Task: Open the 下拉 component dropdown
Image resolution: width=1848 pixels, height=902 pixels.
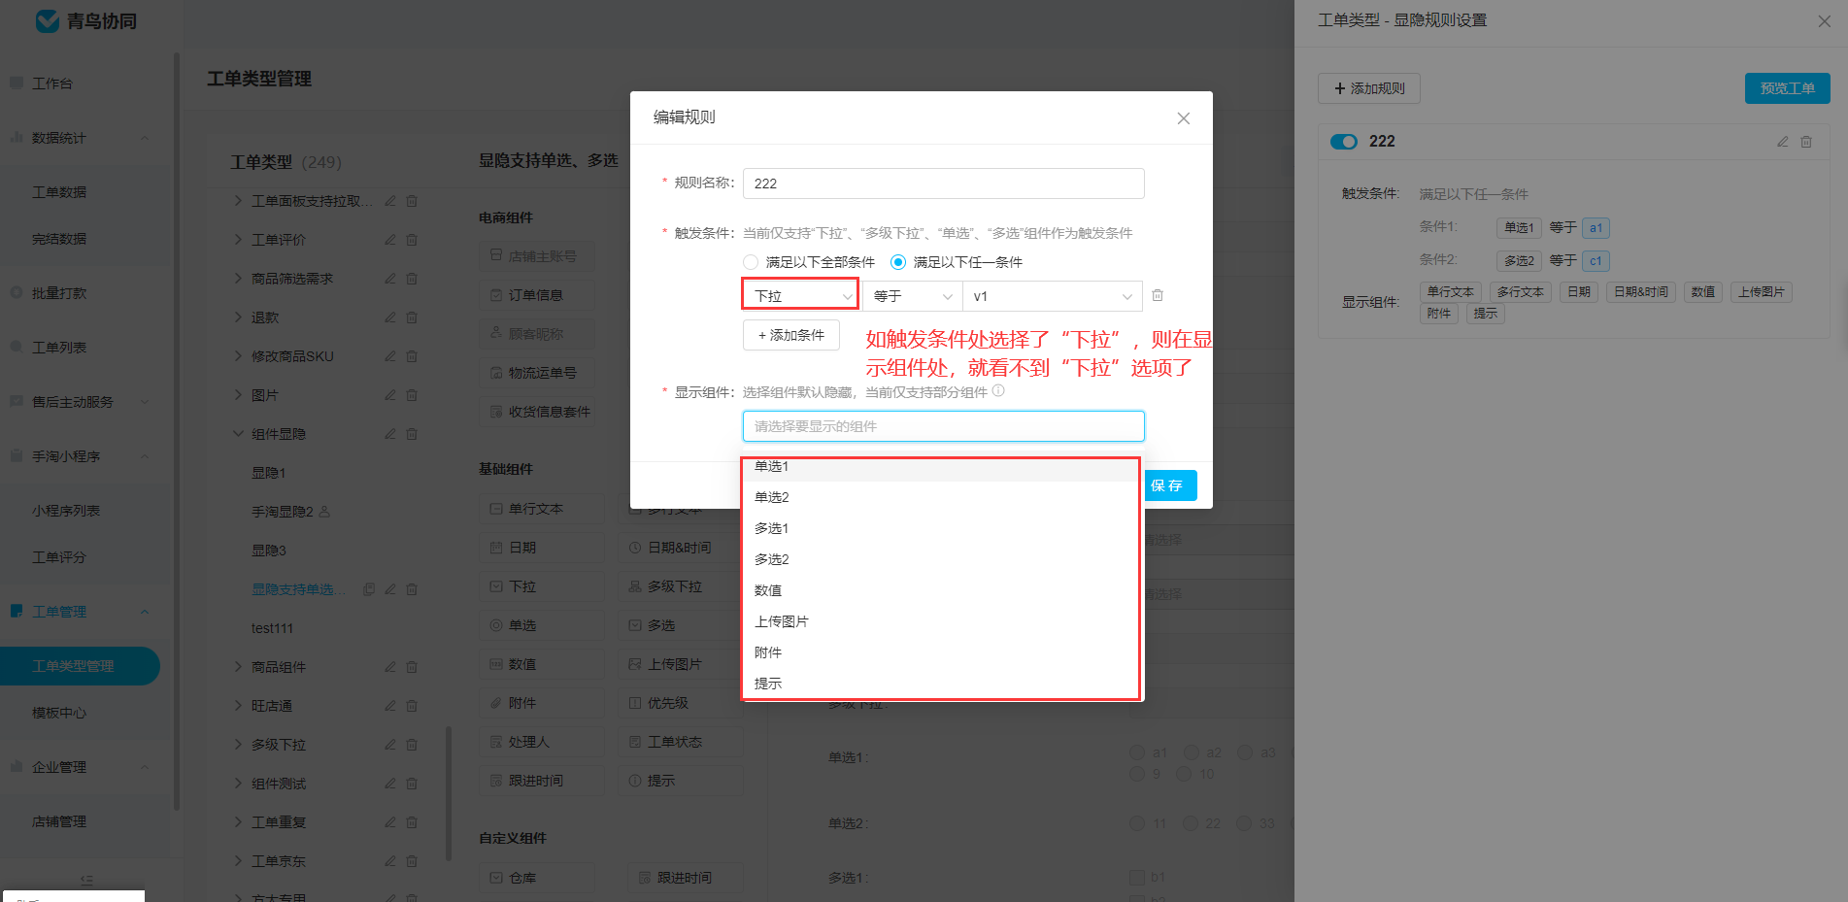Action: pyautogui.click(x=800, y=296)
